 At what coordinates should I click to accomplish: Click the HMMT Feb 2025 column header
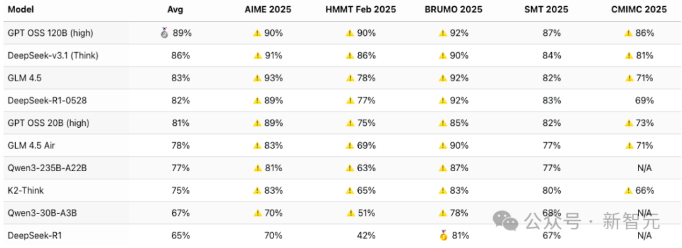361,10
